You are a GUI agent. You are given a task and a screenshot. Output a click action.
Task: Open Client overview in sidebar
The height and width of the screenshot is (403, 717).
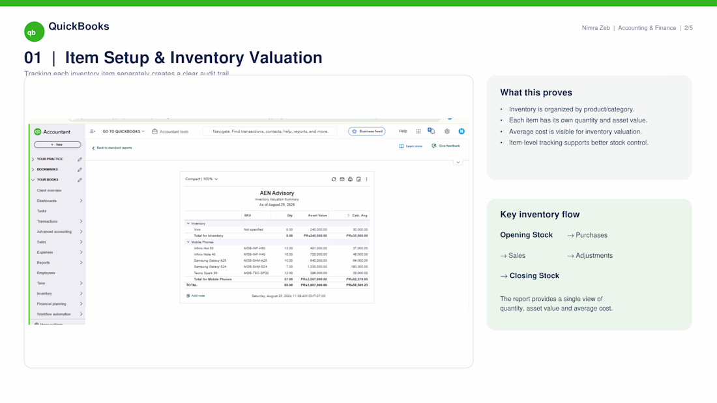(50, 191)
